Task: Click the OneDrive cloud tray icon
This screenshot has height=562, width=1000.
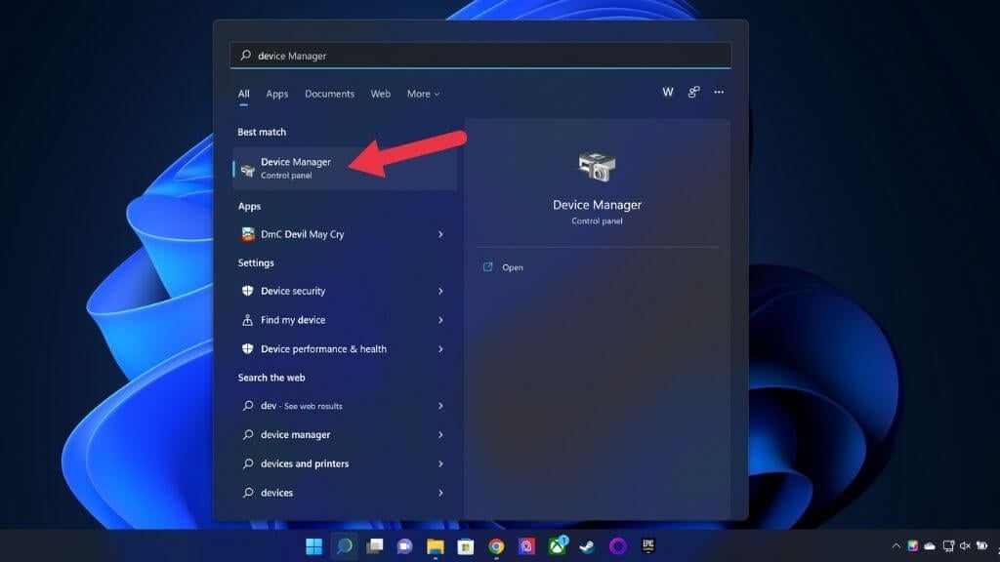Action: [930, 546]
